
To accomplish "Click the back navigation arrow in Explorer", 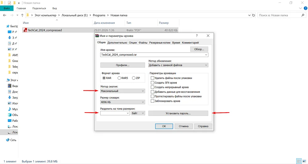I will (4, 15).
